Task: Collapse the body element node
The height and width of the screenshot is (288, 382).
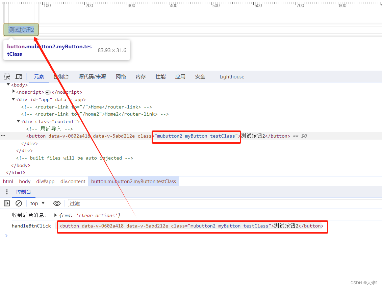Action: tap(8, 85)
